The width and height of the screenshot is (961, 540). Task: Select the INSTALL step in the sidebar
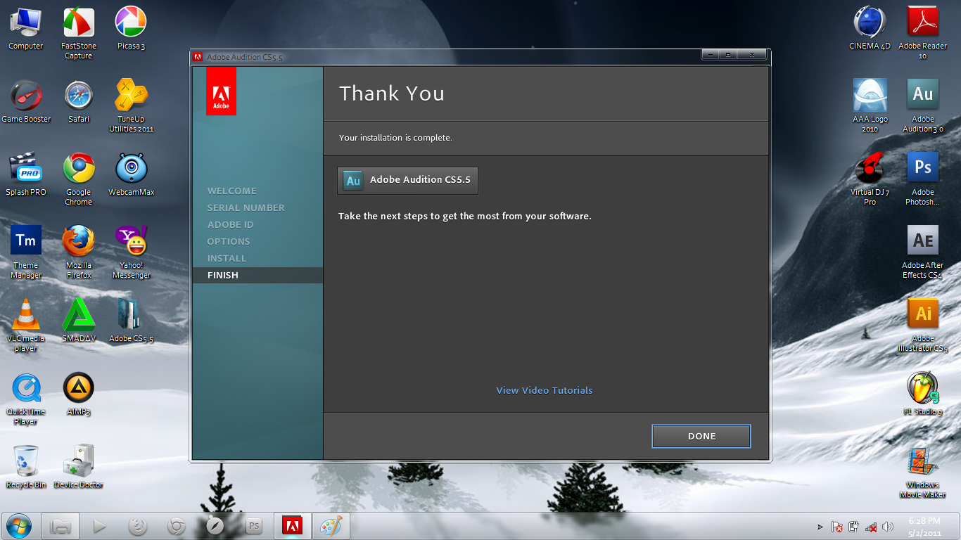click(227, 258)
